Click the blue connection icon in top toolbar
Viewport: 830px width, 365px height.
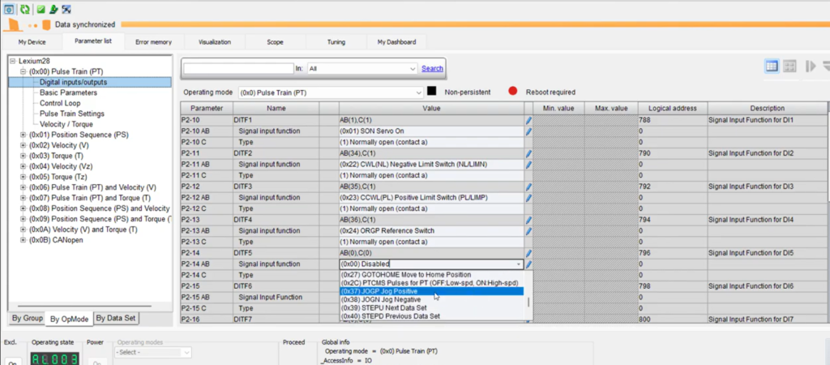[x=66, y=9]
